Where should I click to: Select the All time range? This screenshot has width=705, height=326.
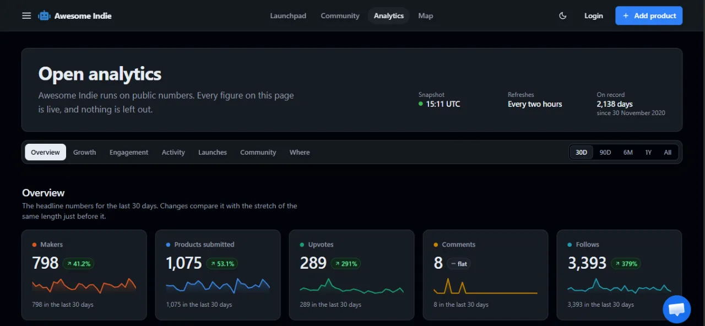click(668, 153)
